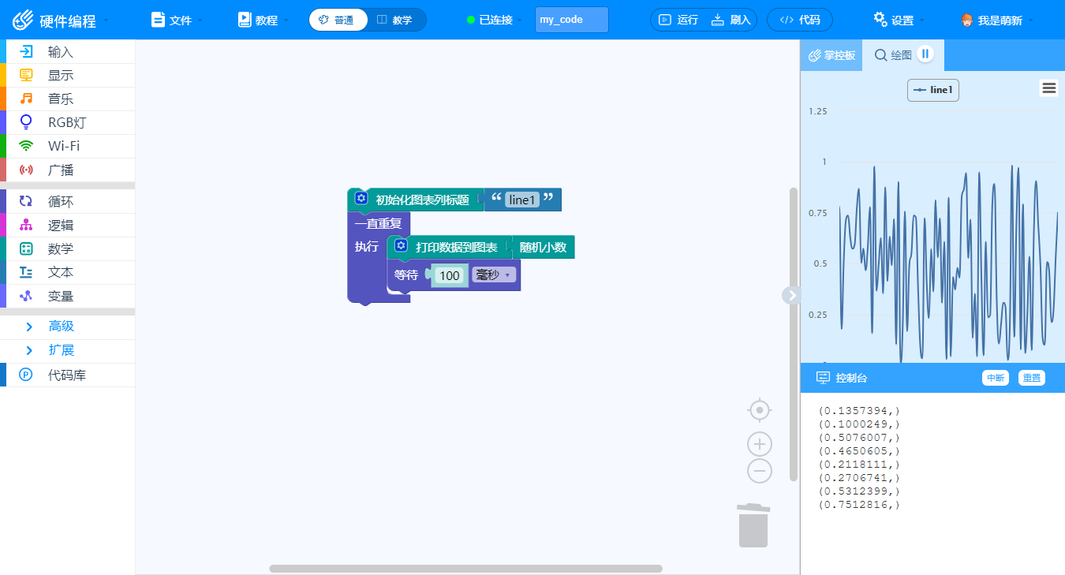Zoom out the block workspace
1065x575 pixels.
[759, 471]
